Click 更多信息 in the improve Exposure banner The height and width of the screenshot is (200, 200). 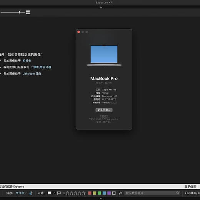(x=190, y=187)
